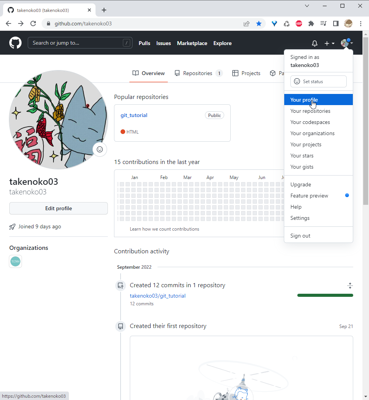The height and width of the screenshot is (400, 369).
Task: Click the Edit profile button
Action: [x=59, y=208]
